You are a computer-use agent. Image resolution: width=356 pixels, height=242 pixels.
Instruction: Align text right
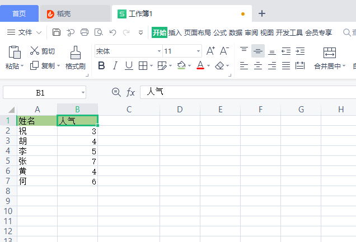[x=272, y=66]
